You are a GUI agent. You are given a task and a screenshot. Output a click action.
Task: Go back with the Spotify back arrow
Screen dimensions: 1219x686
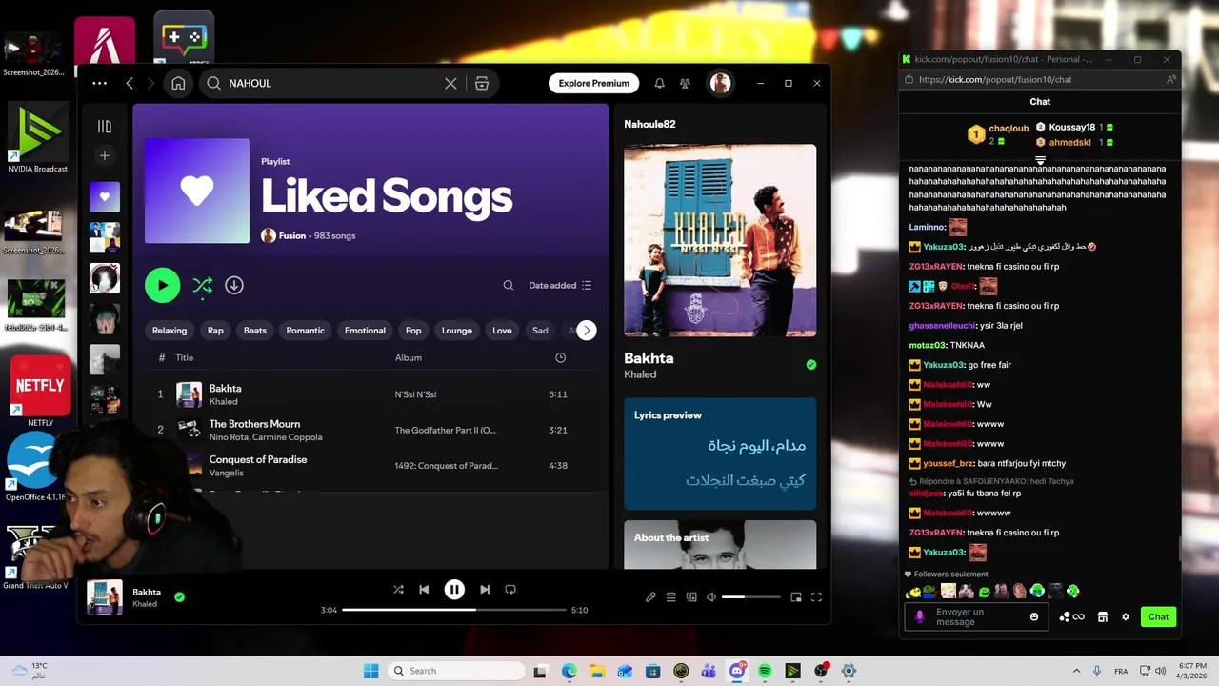130,83
